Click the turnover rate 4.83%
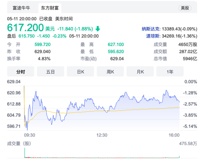 (44, 59)
